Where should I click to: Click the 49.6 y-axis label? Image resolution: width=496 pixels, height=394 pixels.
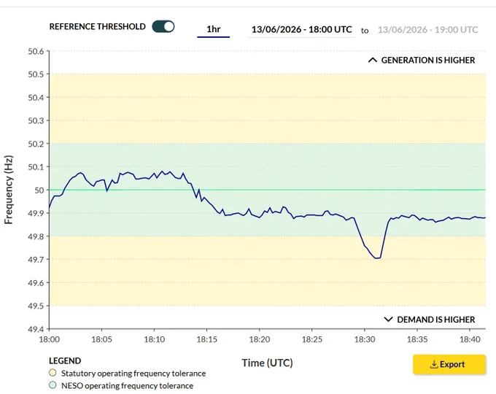tap(36, 282)
